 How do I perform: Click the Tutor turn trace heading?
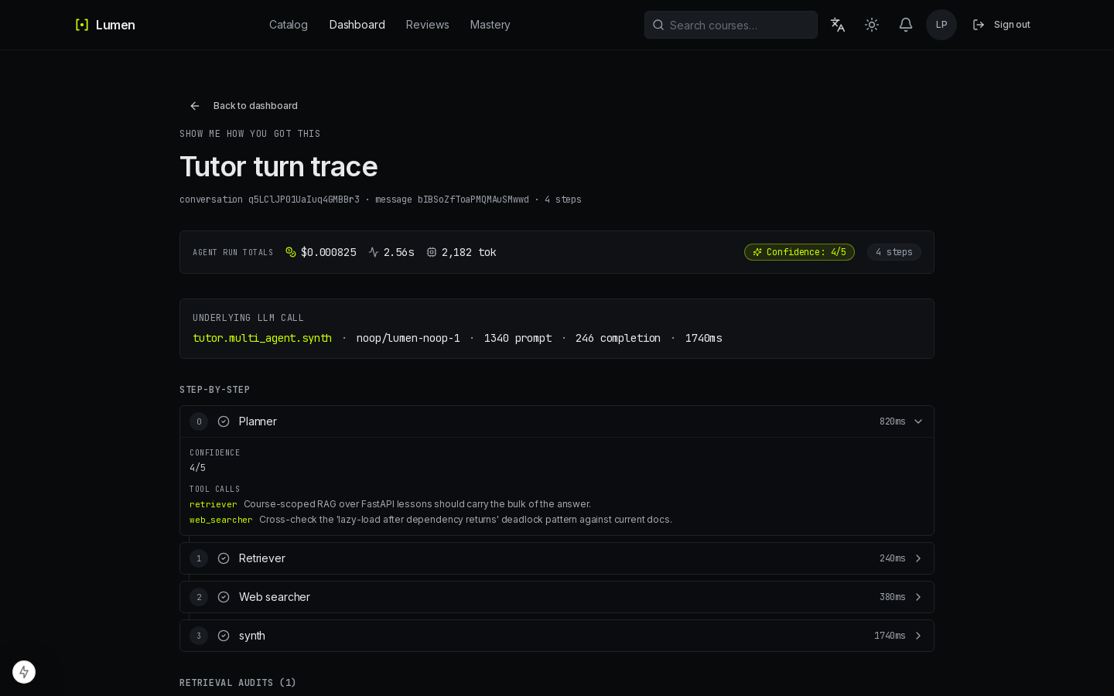tap(278, 166)
